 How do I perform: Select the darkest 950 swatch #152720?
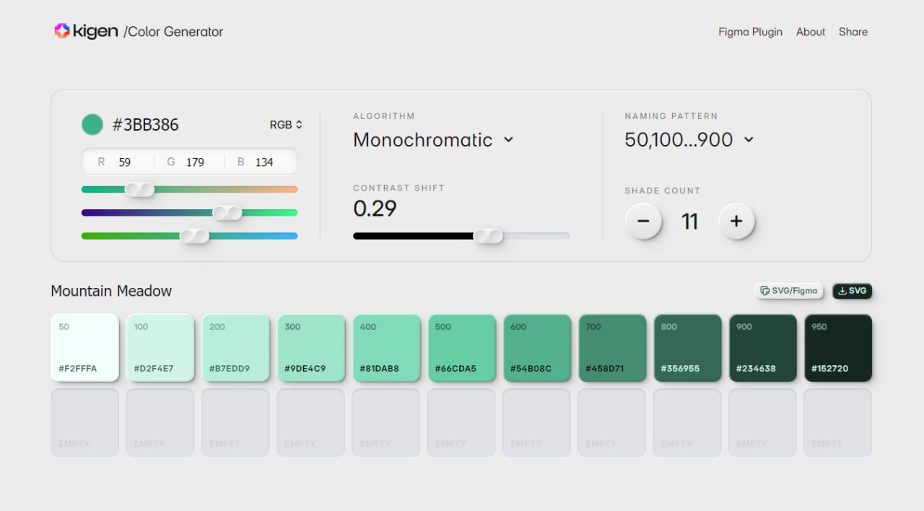point(837,347)
